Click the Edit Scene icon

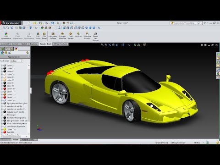38,36
